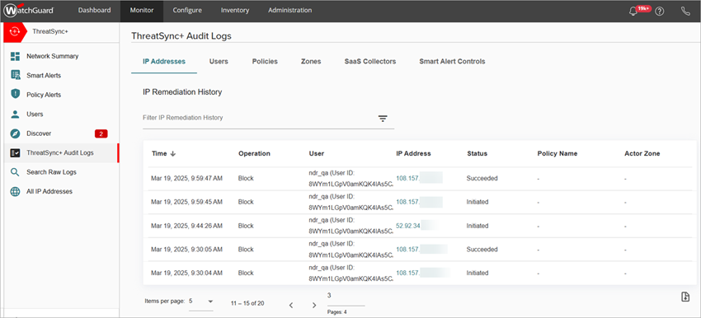
Task: Click the Discover red badge showing 2
Action: click(101, 133)
